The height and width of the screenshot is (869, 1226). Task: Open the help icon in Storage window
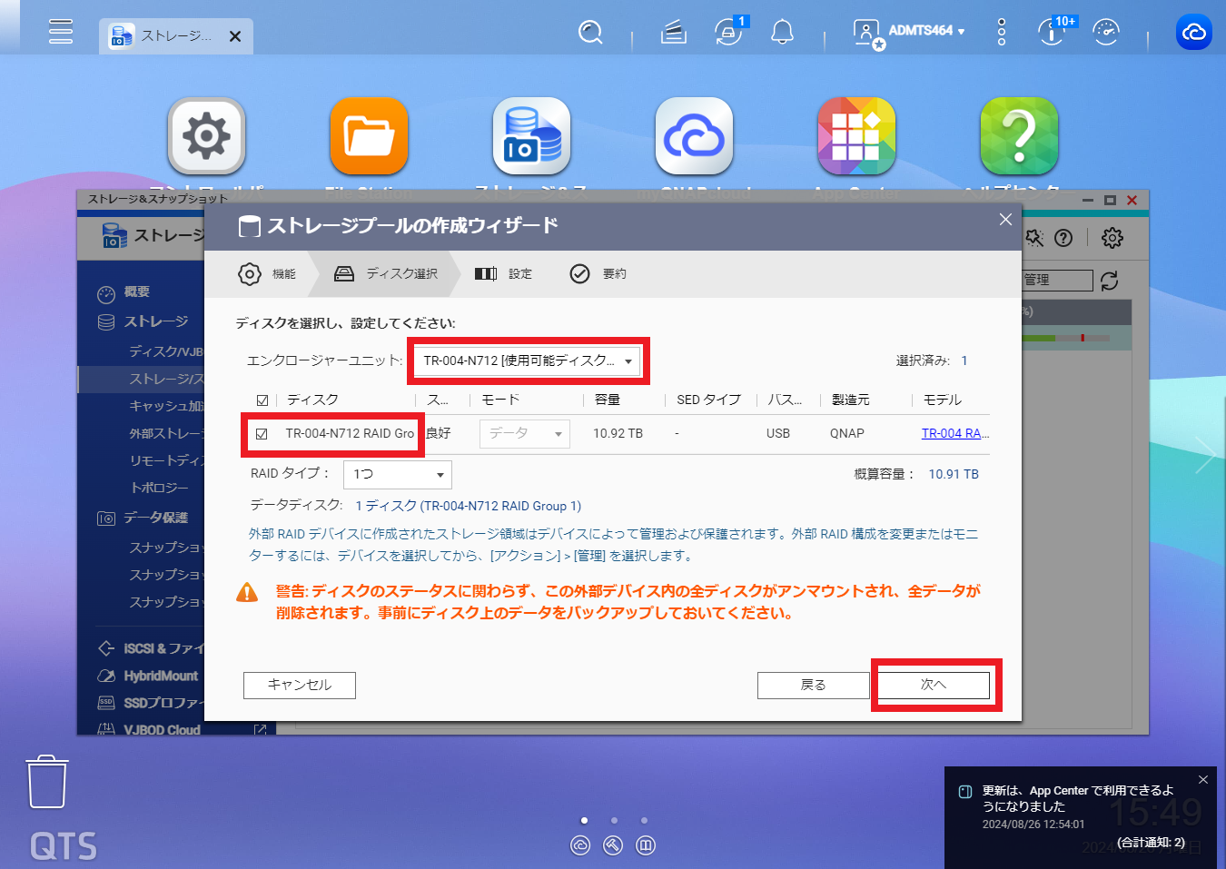point(1063,238)
